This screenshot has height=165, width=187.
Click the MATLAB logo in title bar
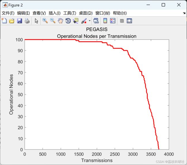coord(5,5)
